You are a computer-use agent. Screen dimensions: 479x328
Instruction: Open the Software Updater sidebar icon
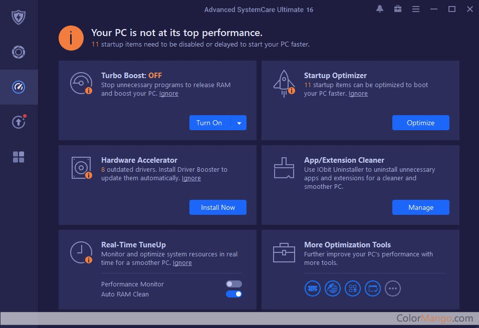pos(19,122)
